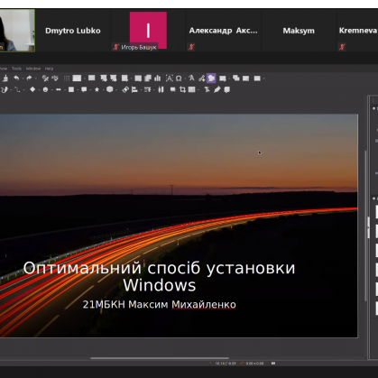Select the Basic Shapes diamond icon

coord(32,89)
